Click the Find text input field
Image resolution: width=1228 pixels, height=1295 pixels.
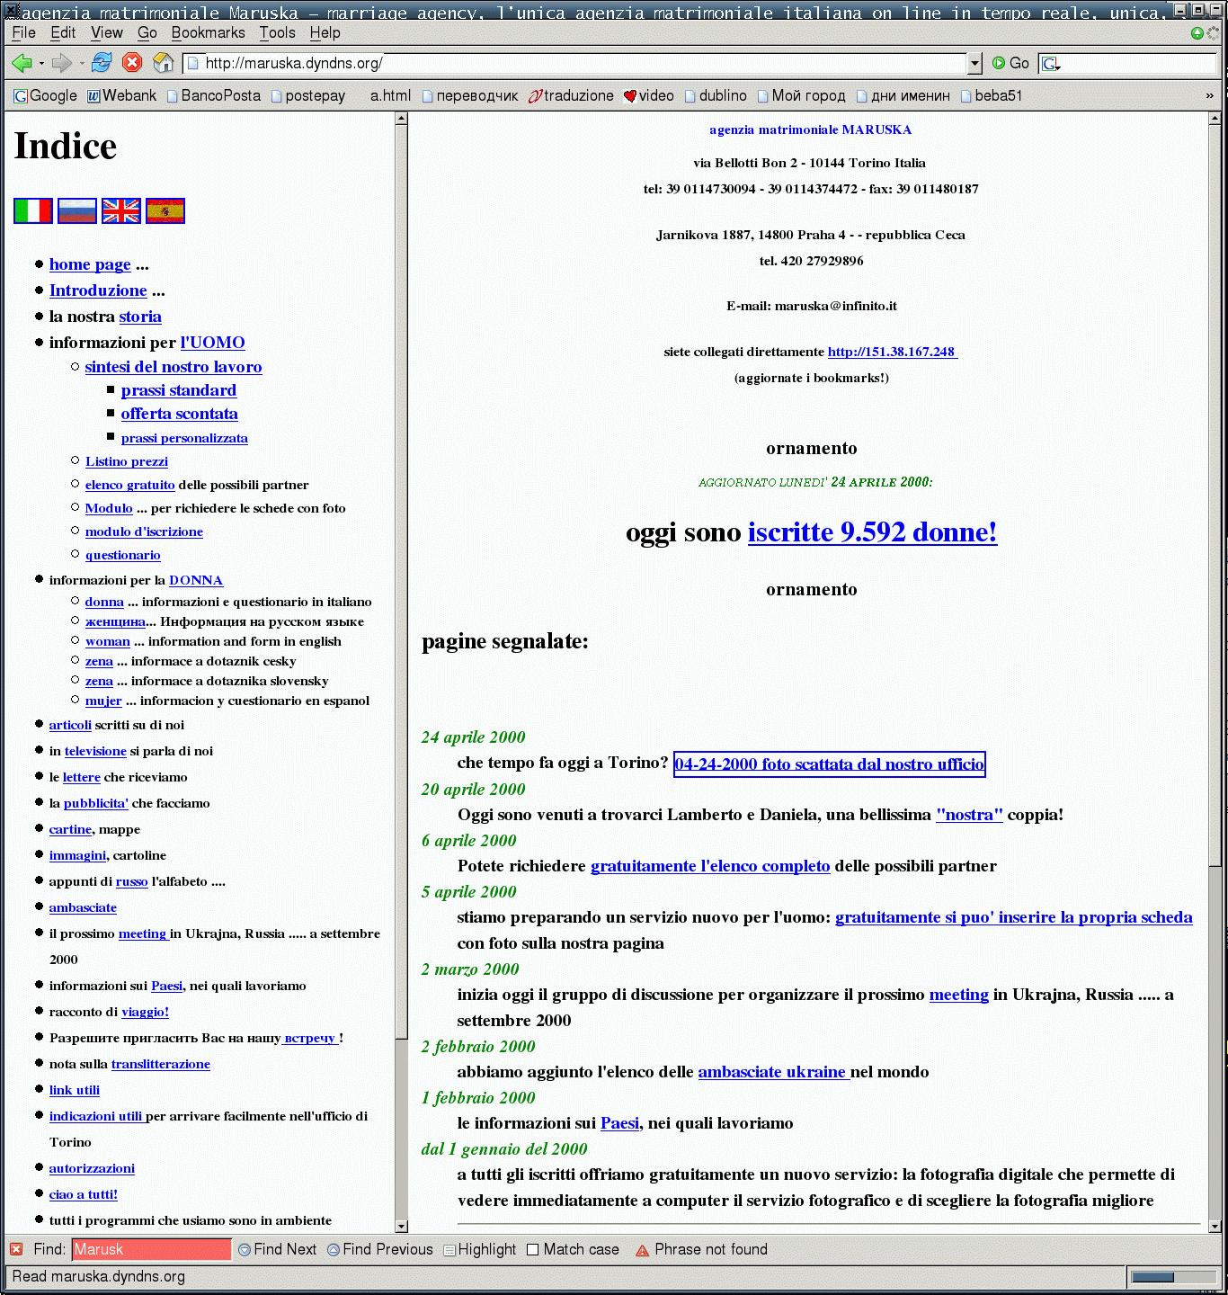(151, 1249)
